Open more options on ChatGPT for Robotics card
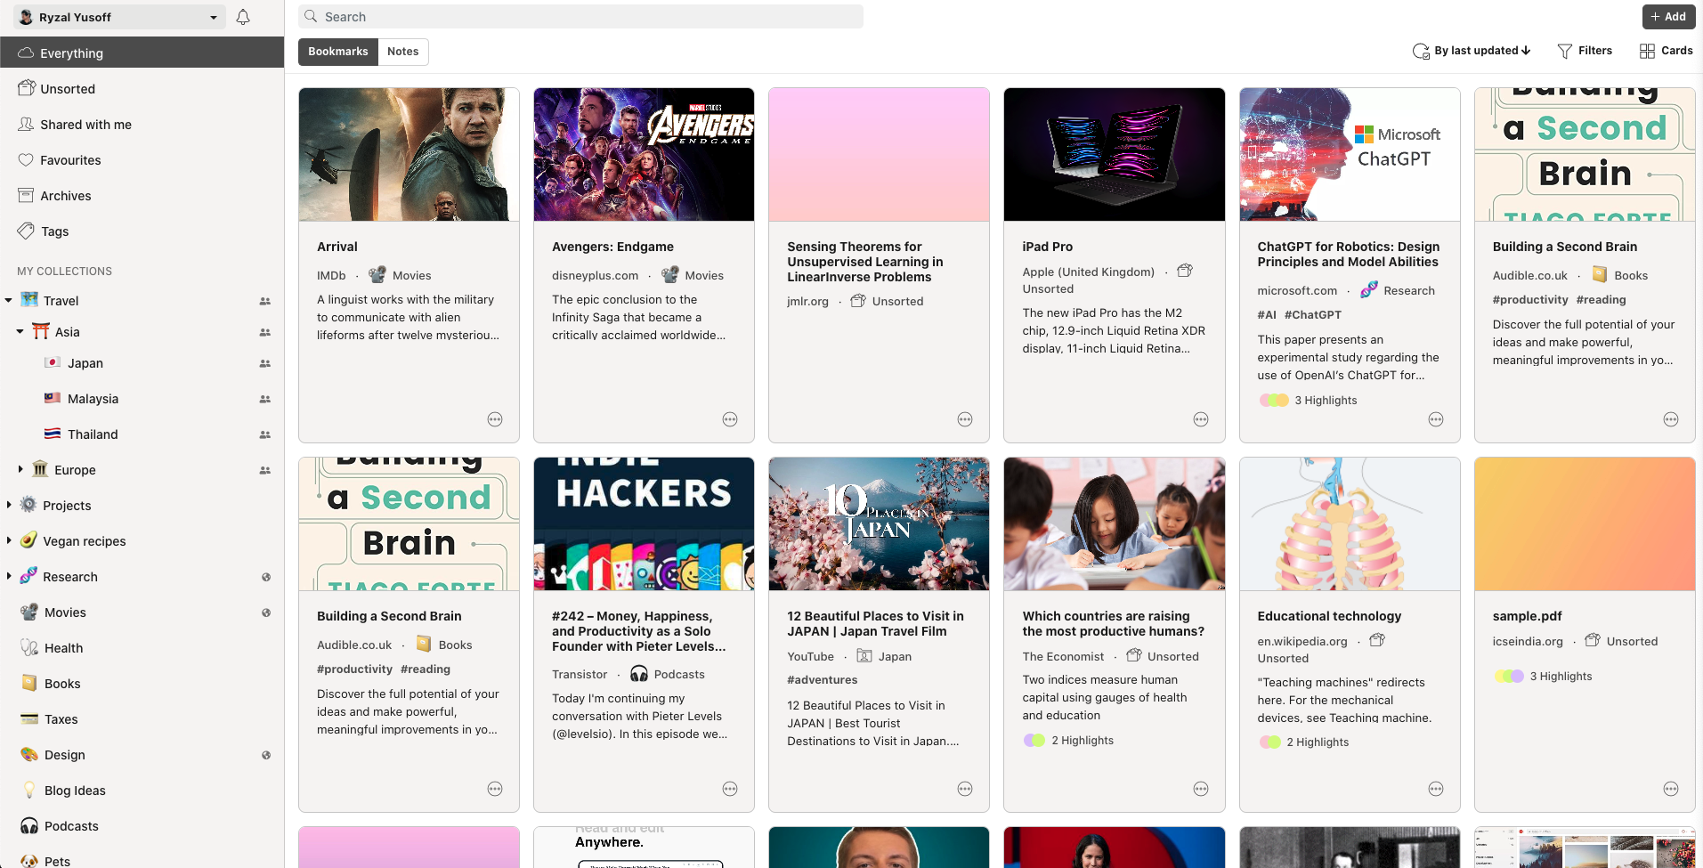 tap(1436, 419)
